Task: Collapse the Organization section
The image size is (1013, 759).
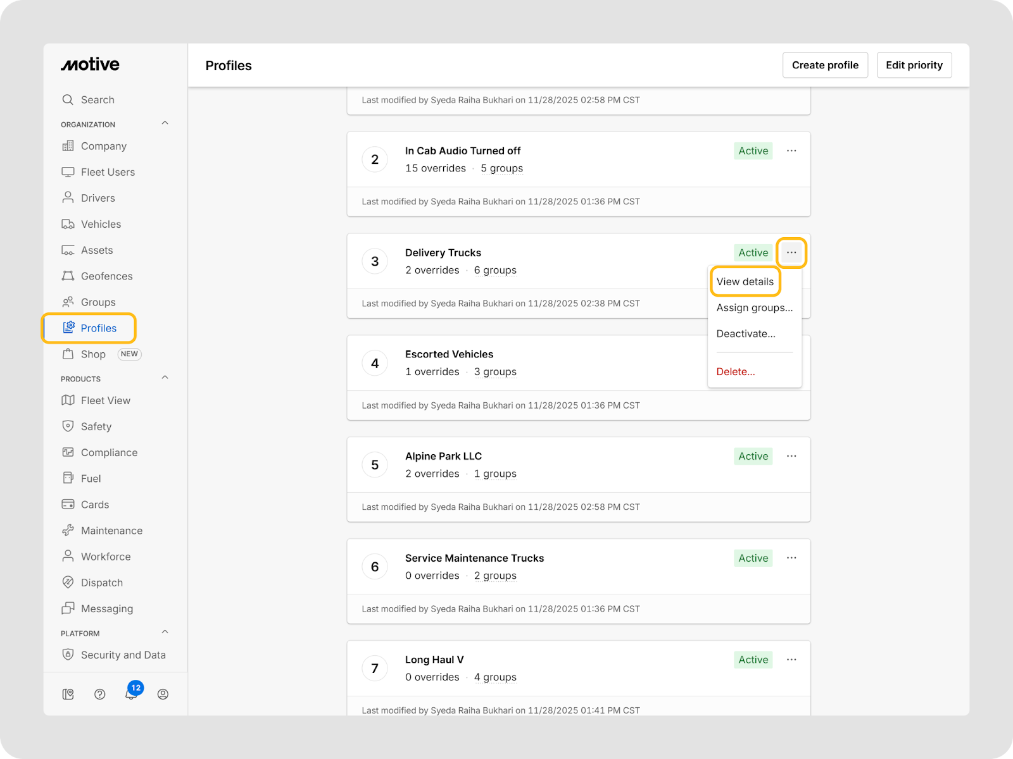Action: (165, 123)
